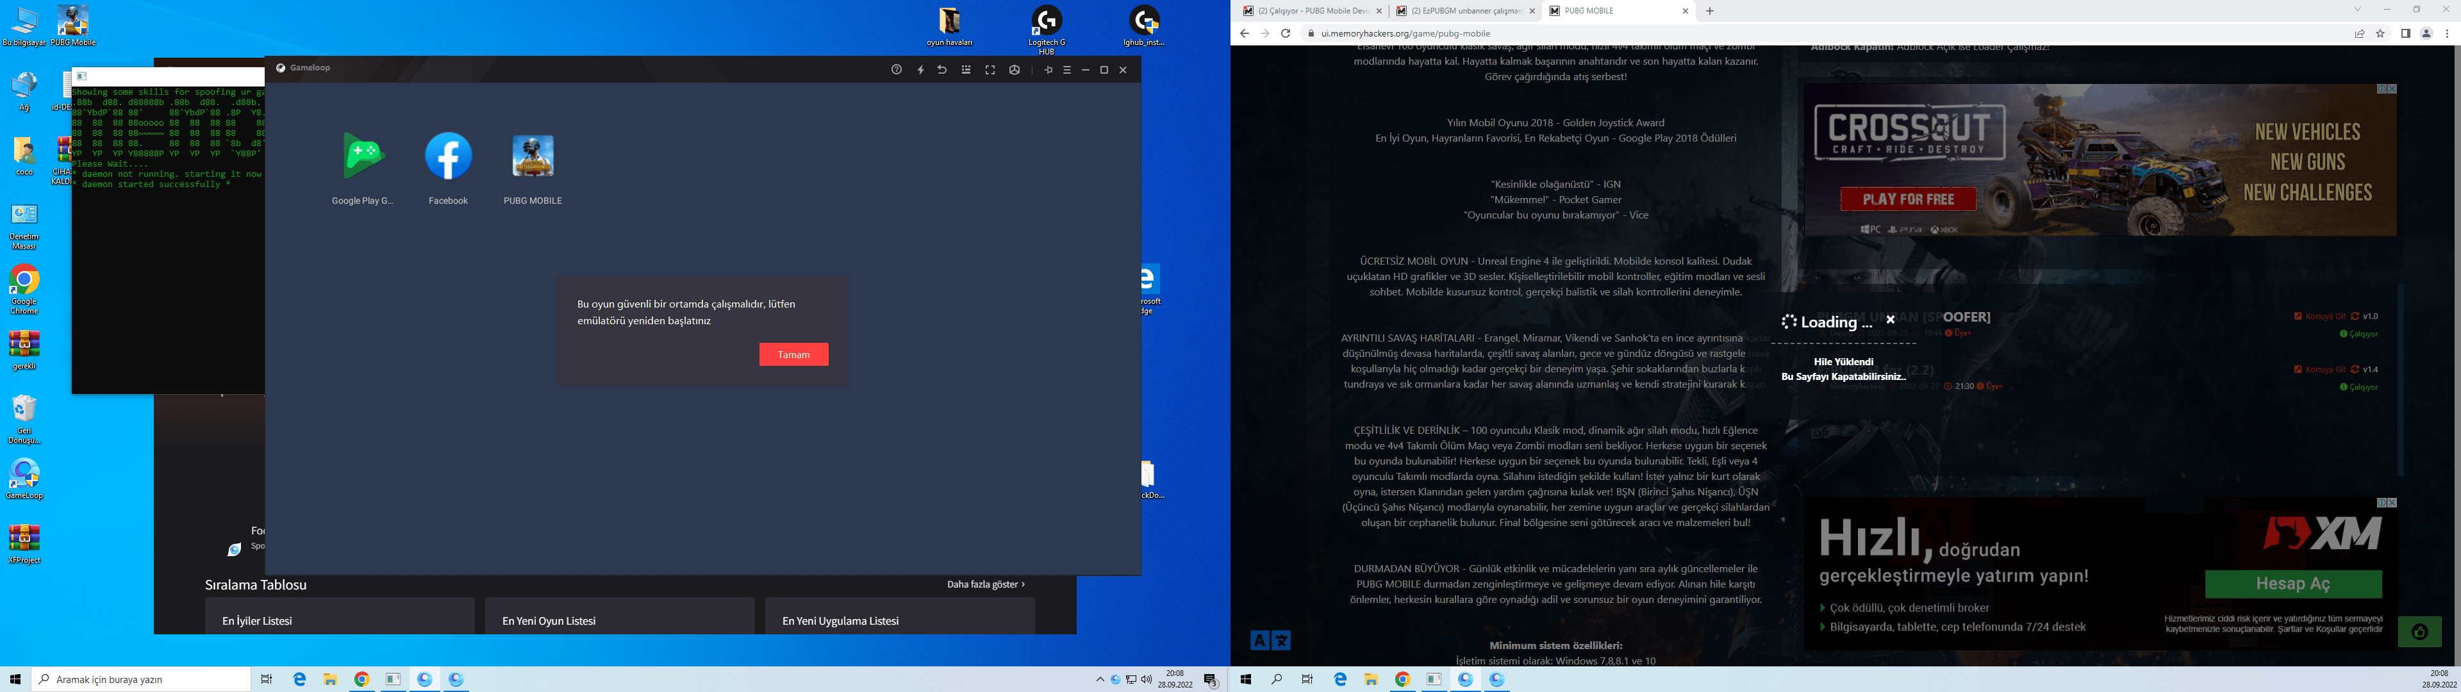2461x692 pixels.
Task: Share this page icon in Chrome
Action: tap(2358, 33)
